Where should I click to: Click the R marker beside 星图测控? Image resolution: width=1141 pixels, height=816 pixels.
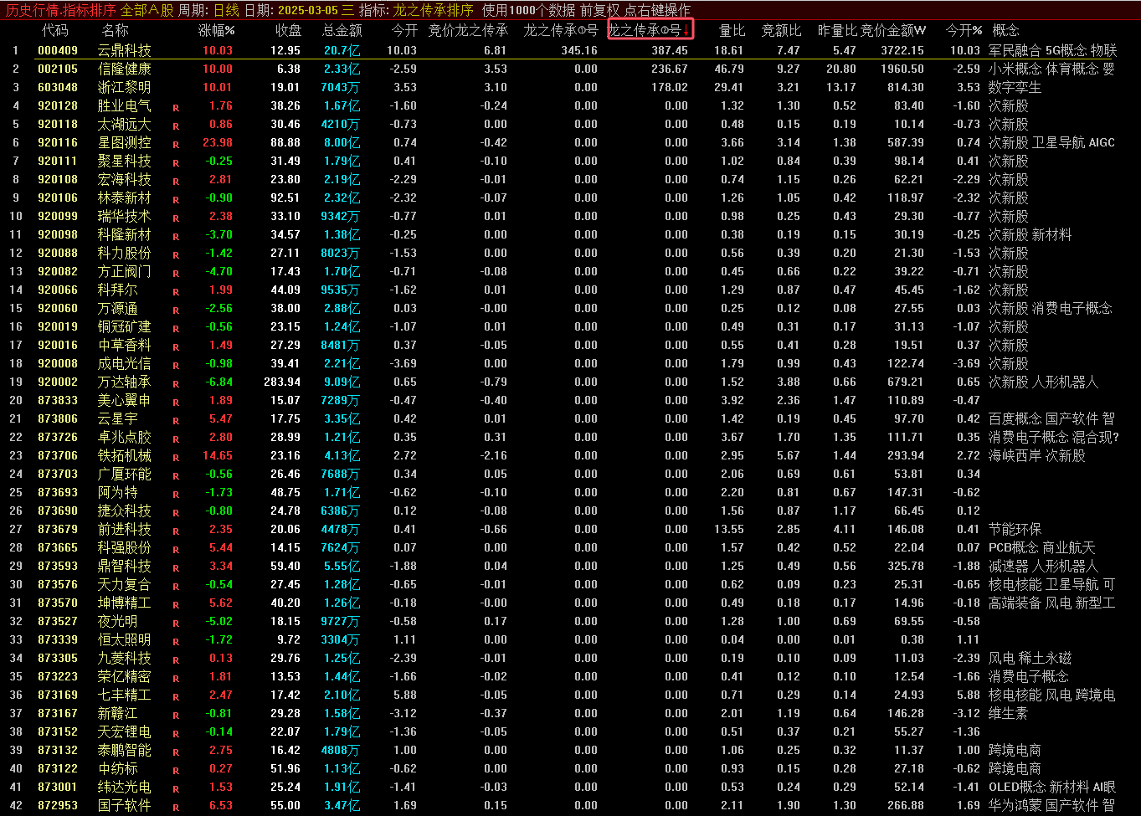click(x=176, y=145)
